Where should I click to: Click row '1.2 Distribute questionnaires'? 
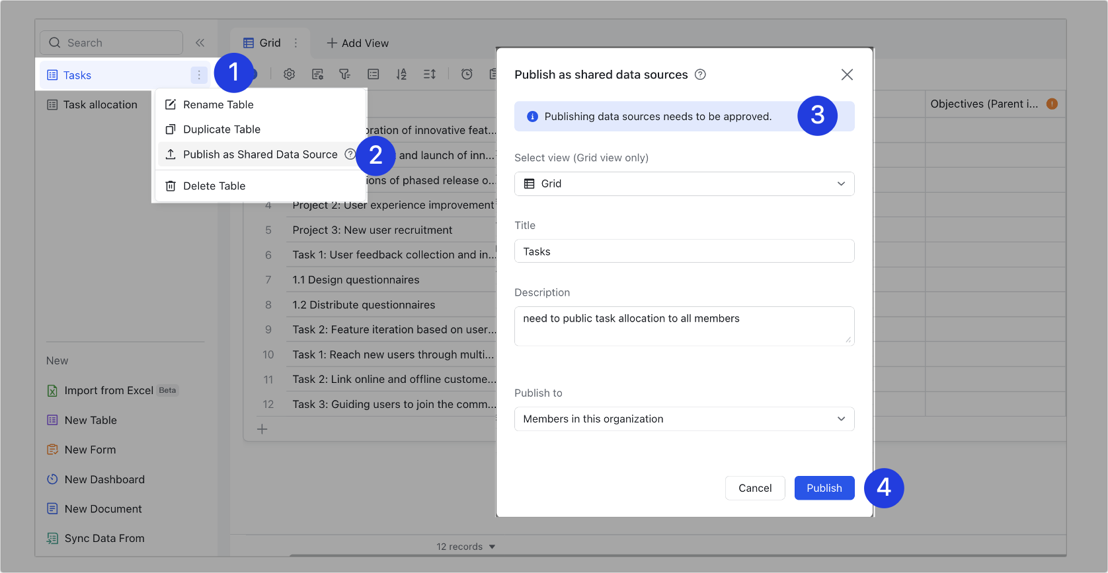tap(364, 305)
